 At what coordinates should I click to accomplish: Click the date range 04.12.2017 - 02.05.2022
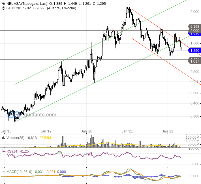25,8
